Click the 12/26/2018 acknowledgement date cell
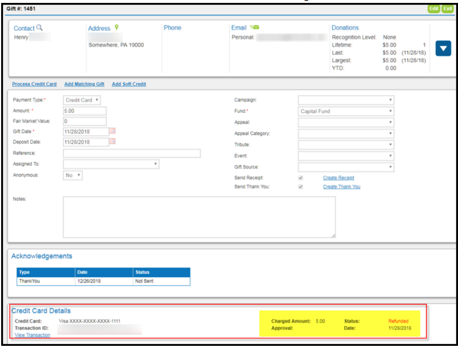This screenshot has height=347, width=458. [104, 281]
